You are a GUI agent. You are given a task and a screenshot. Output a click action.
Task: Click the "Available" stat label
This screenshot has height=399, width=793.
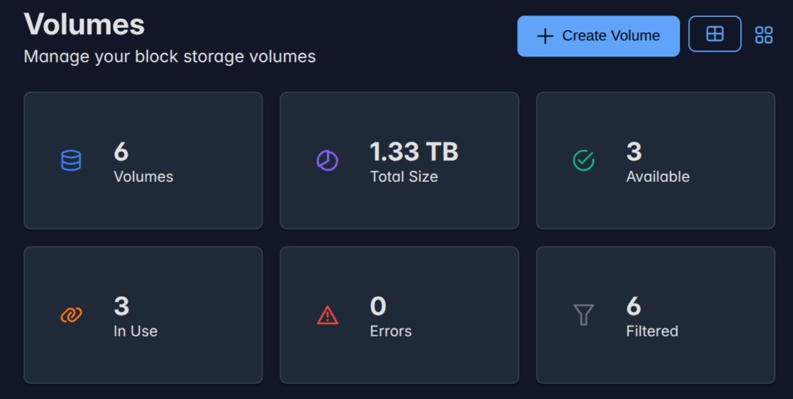tap(657, 177)
